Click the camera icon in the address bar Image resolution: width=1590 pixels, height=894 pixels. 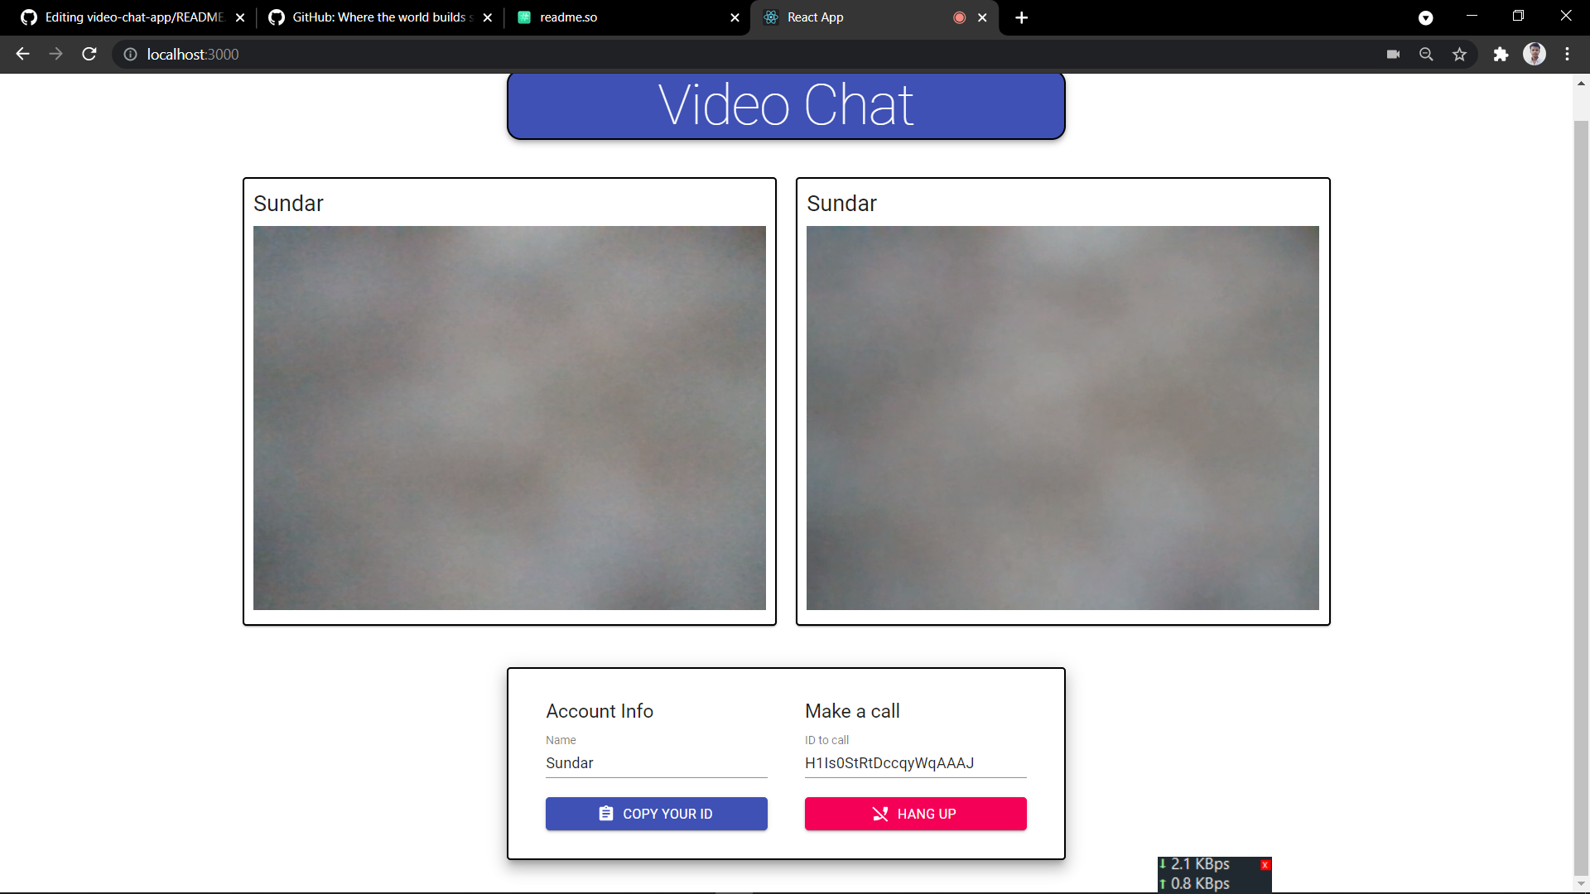[1393, 54]
